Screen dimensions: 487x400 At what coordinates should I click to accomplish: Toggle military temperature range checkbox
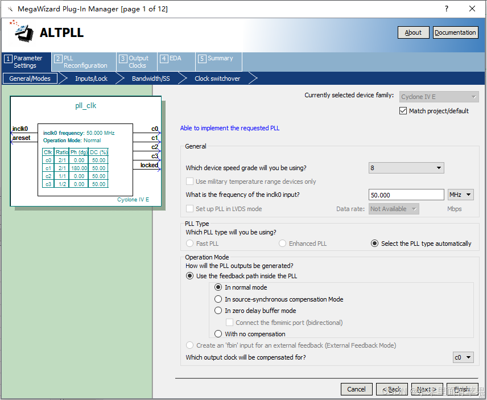click(x=189, y=182)
